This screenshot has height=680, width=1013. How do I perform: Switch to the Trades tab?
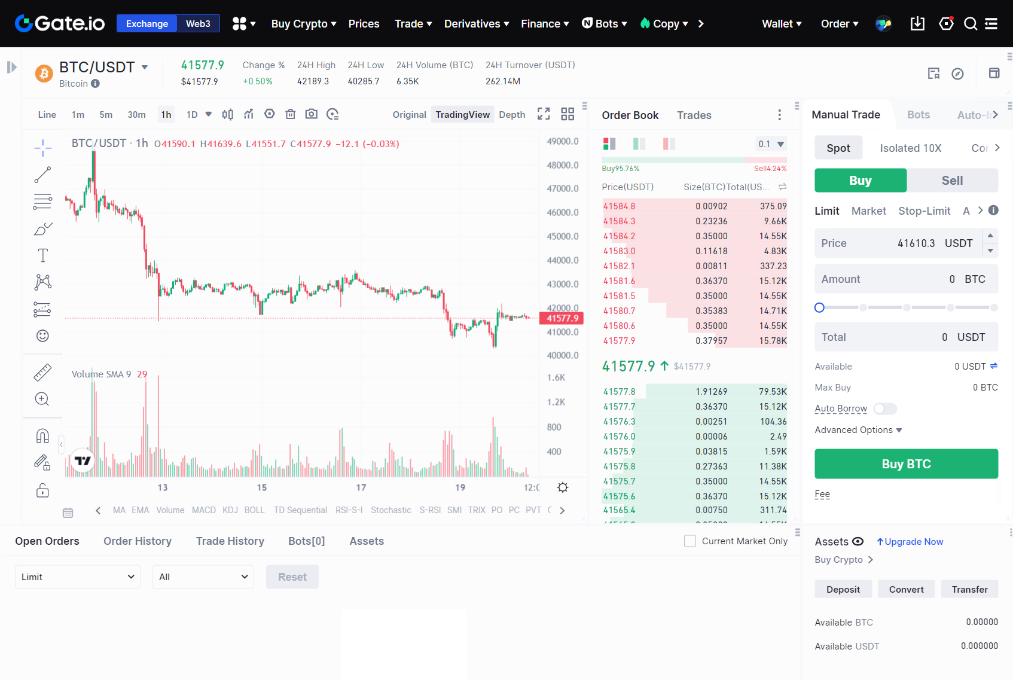[x=694, y=115]
